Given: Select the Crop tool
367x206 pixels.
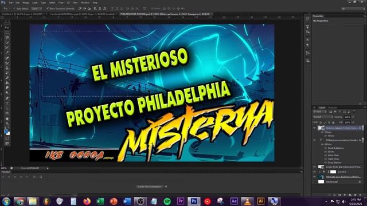Looking at the screenshot, I should click(x=7, y=47).
